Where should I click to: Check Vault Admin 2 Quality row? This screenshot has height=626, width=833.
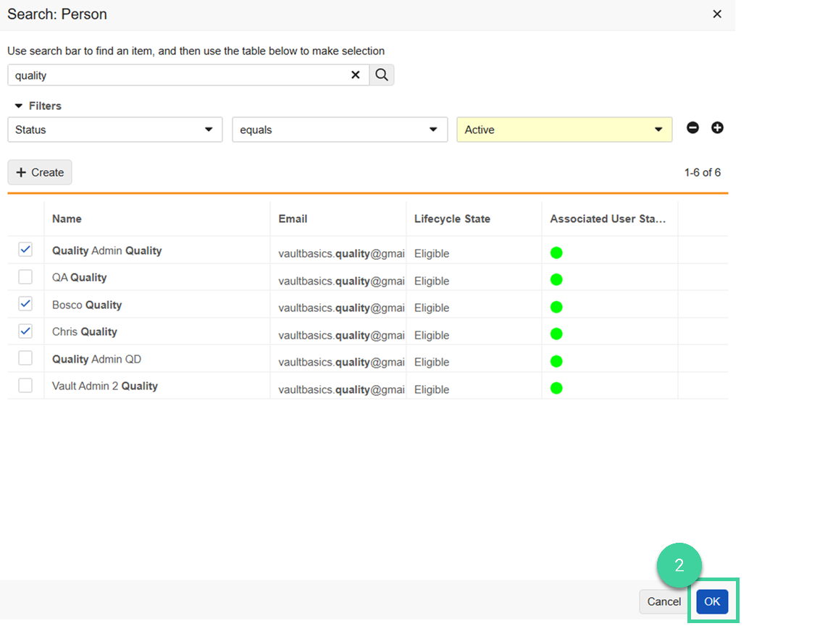coord(25,385)
